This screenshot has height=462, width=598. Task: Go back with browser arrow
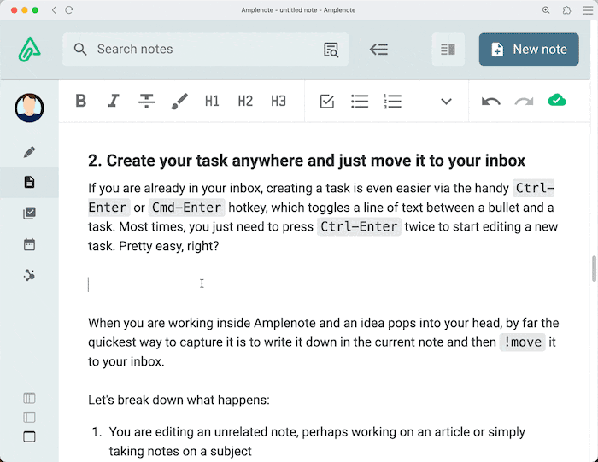[x=54, y=10]
